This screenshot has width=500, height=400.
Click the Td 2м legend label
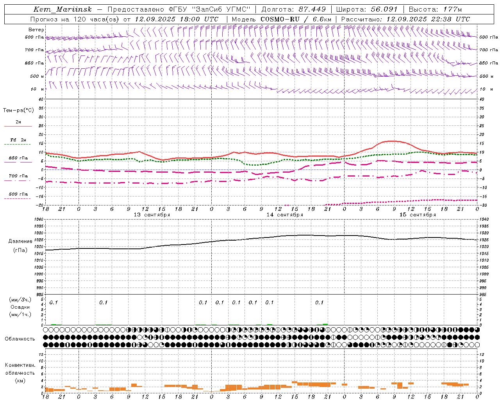(x=18, y=140)
